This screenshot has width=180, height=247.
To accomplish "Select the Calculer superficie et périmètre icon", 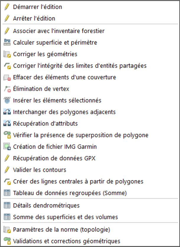I will (x=7, y=42).
